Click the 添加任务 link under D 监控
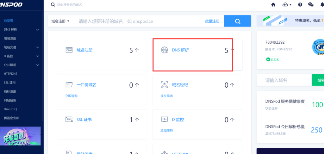The height and width of the screenshot is (154, 324). (x=166, y=131)
